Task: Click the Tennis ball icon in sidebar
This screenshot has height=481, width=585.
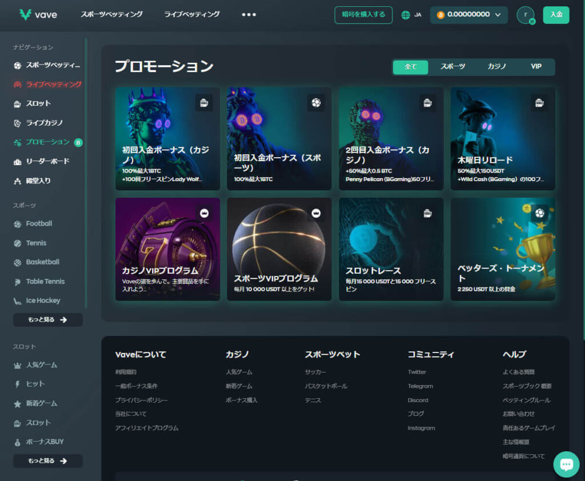Action: click(18, 243)
